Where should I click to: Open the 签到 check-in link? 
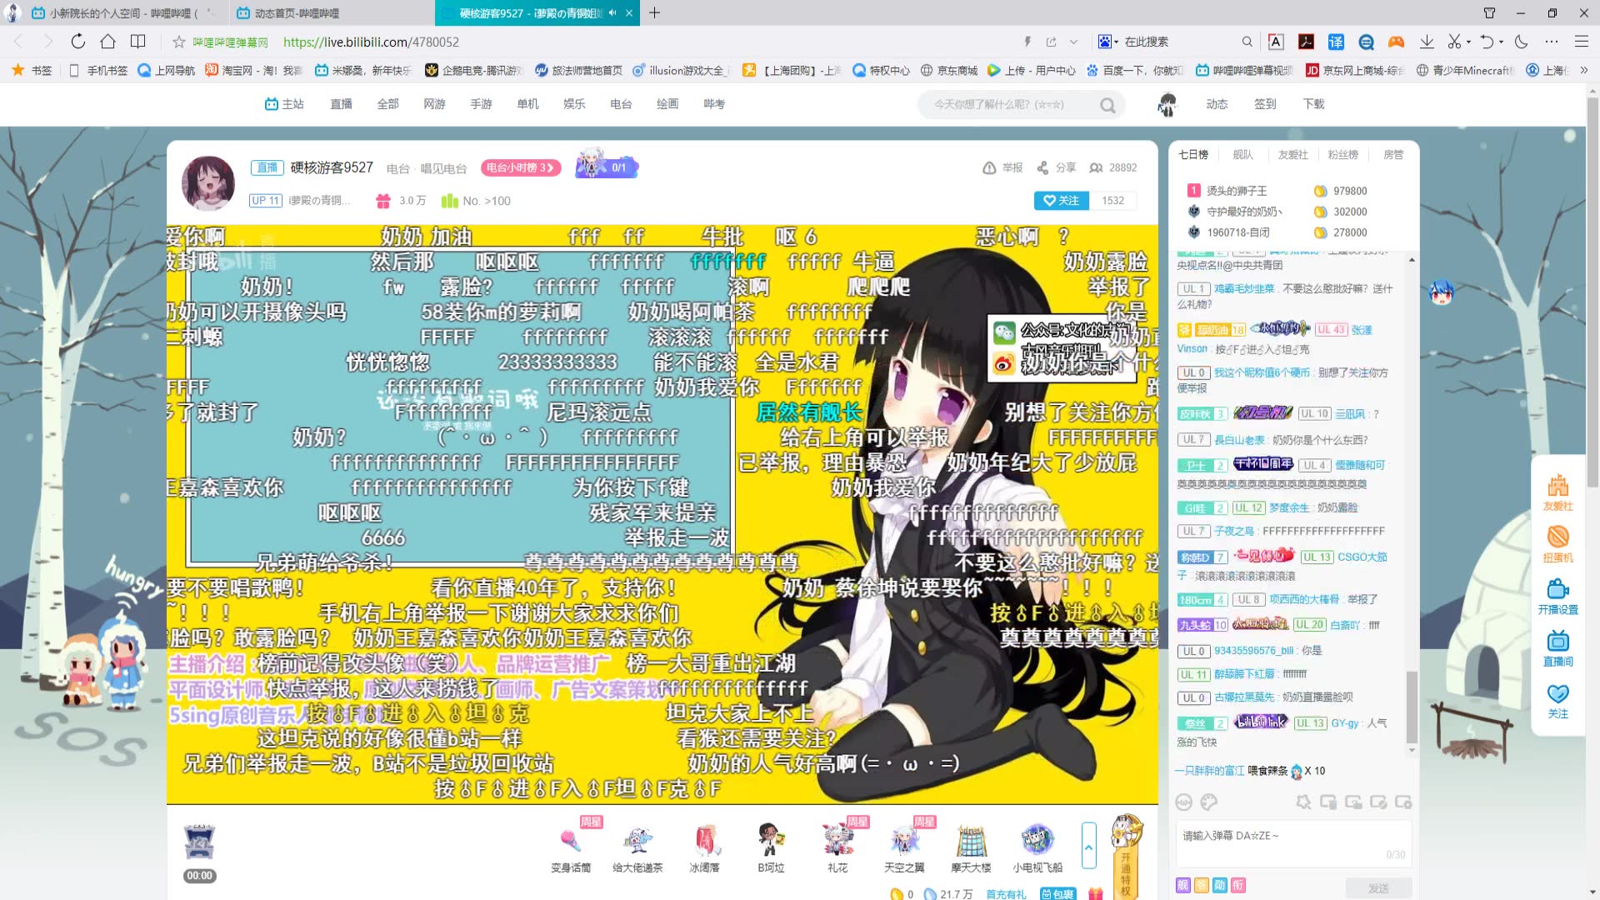(x=1265, y=104)
